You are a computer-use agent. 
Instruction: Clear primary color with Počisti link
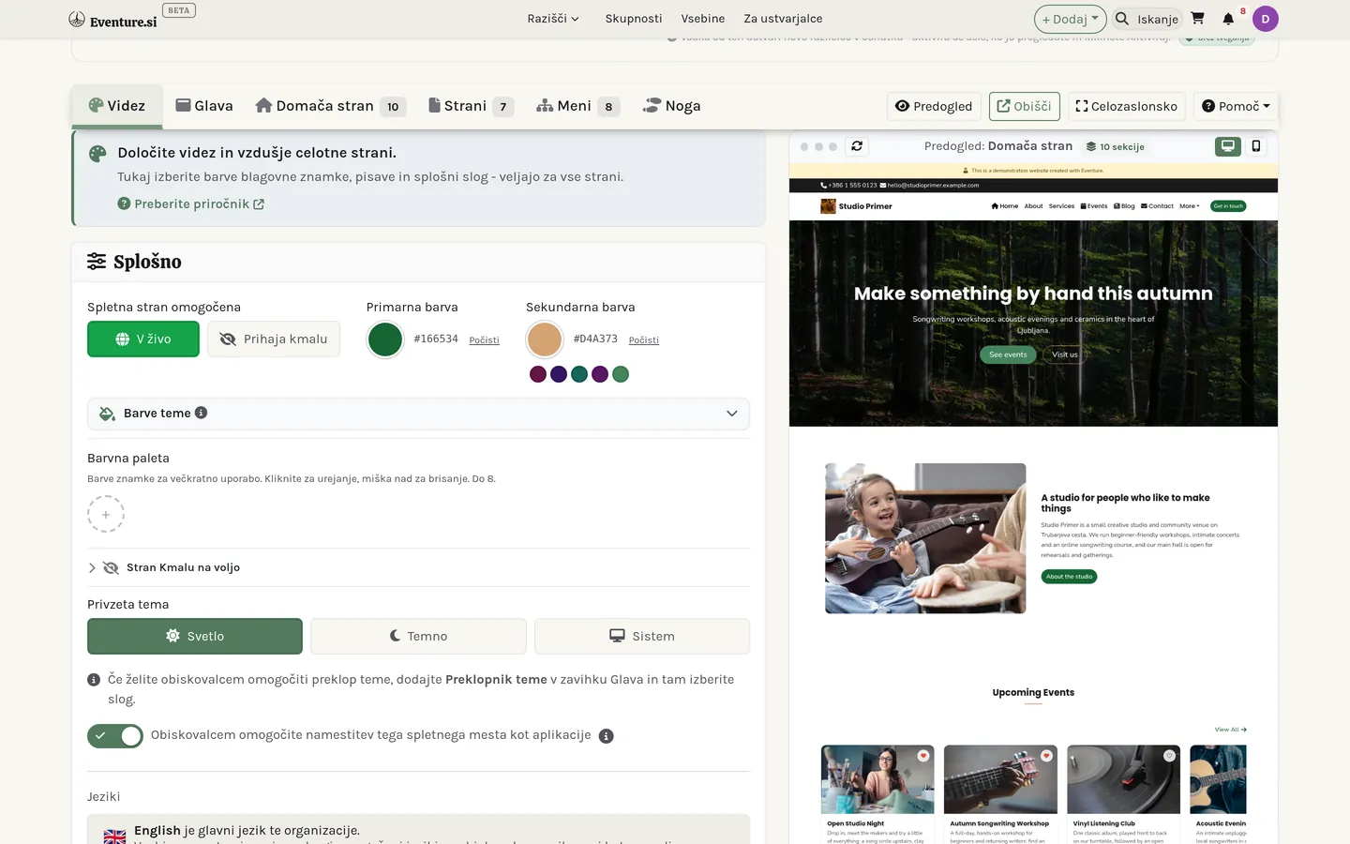point(484,340)
